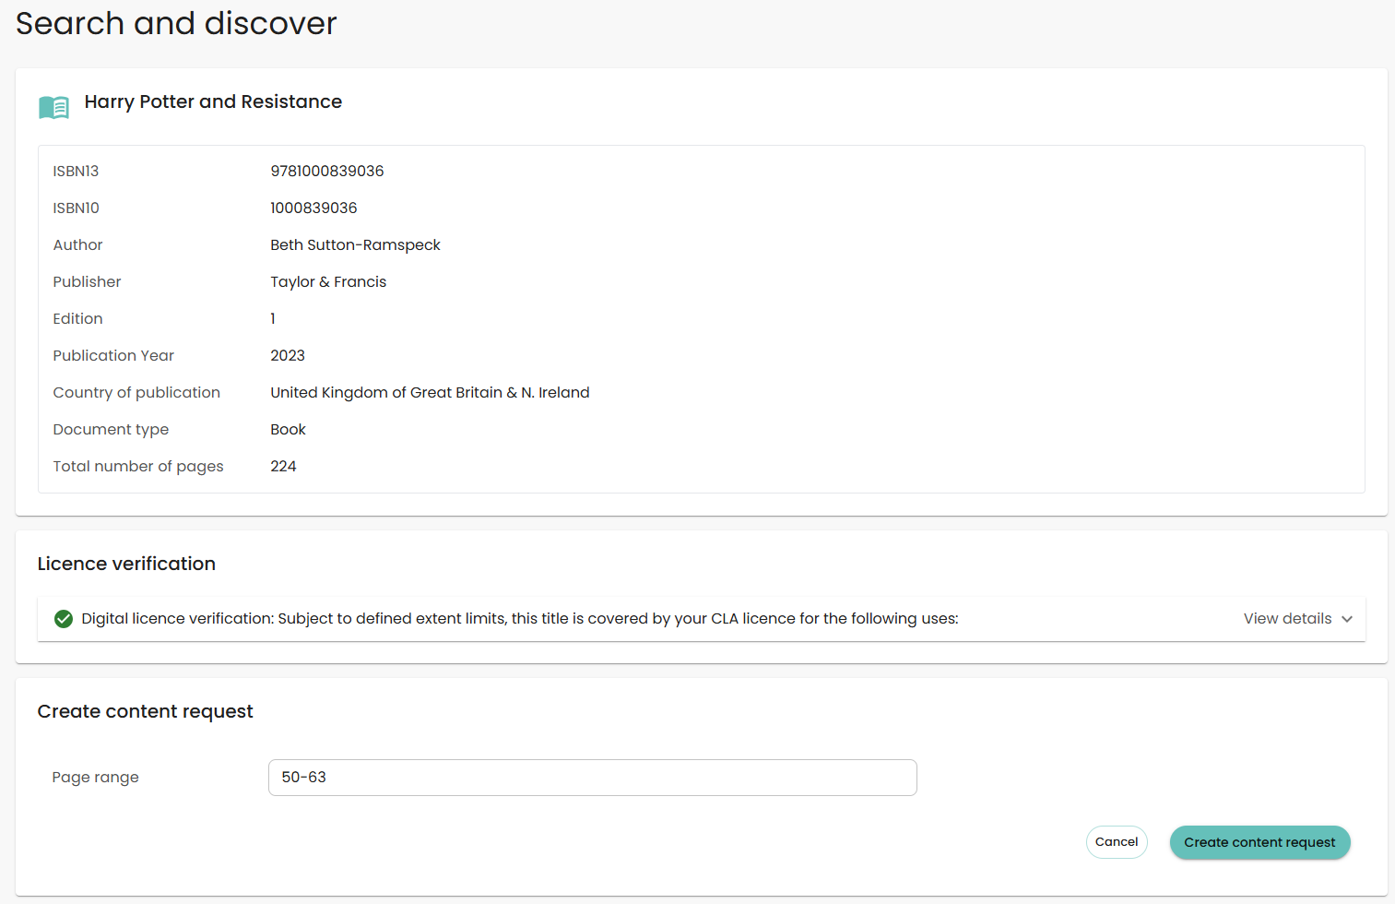Click publisher name Taylor & Francis

point(328,281)
